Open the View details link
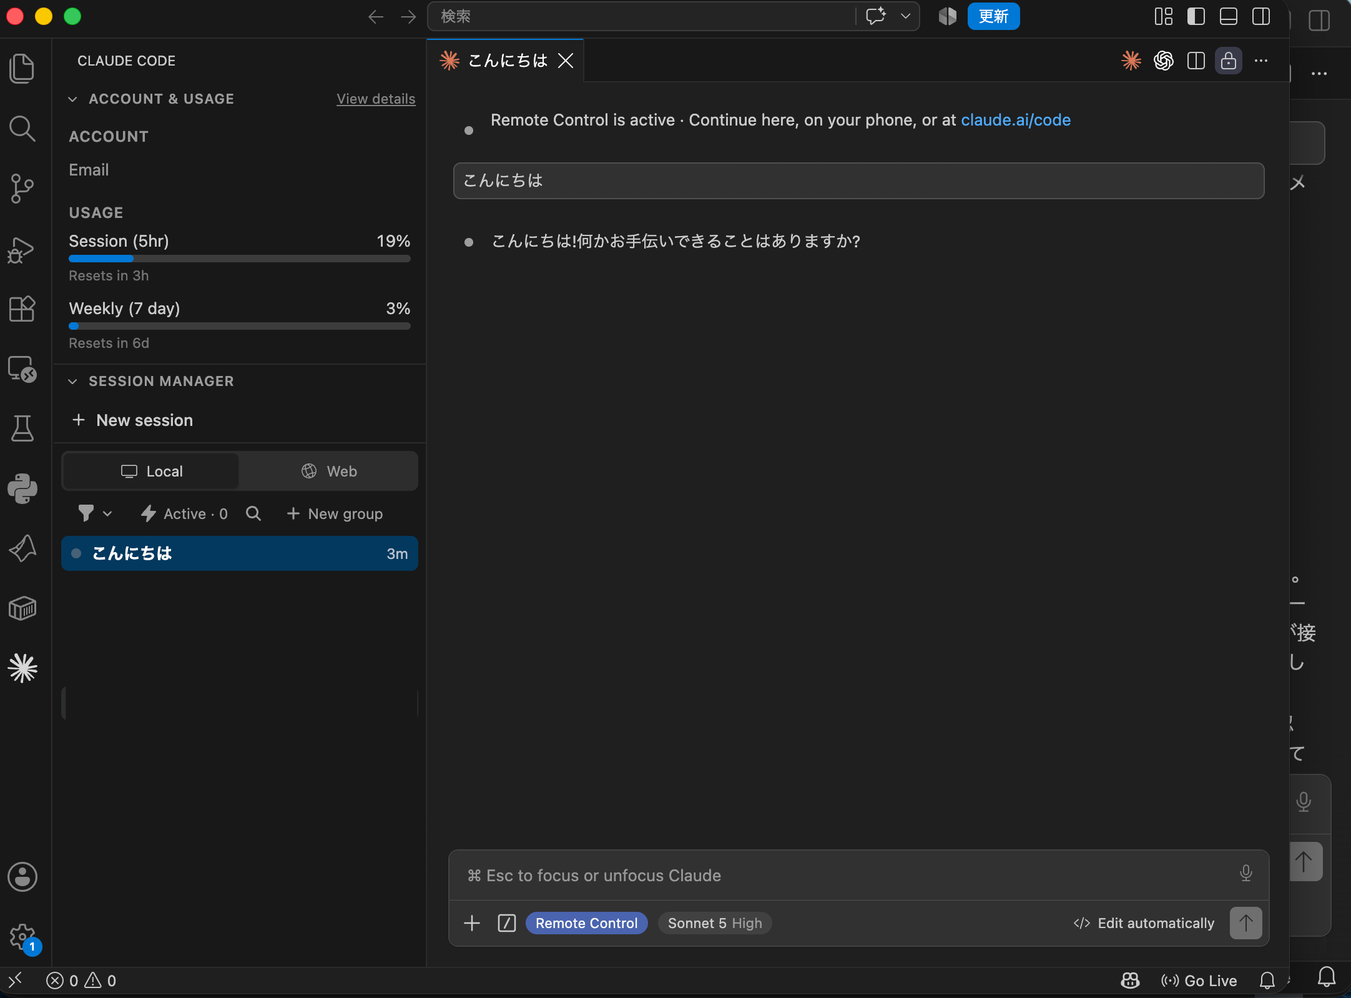Viewport: 1351px width, 998px height. [x=376, y=99]
